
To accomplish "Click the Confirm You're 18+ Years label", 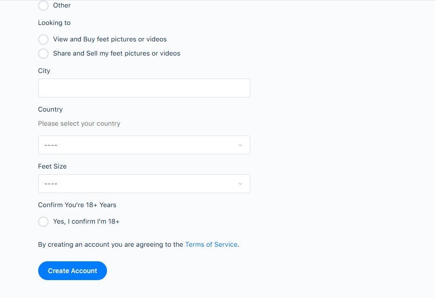I will pos(77,205).
